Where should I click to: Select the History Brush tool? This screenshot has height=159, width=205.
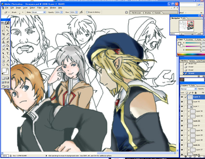(x=7, y=42)
